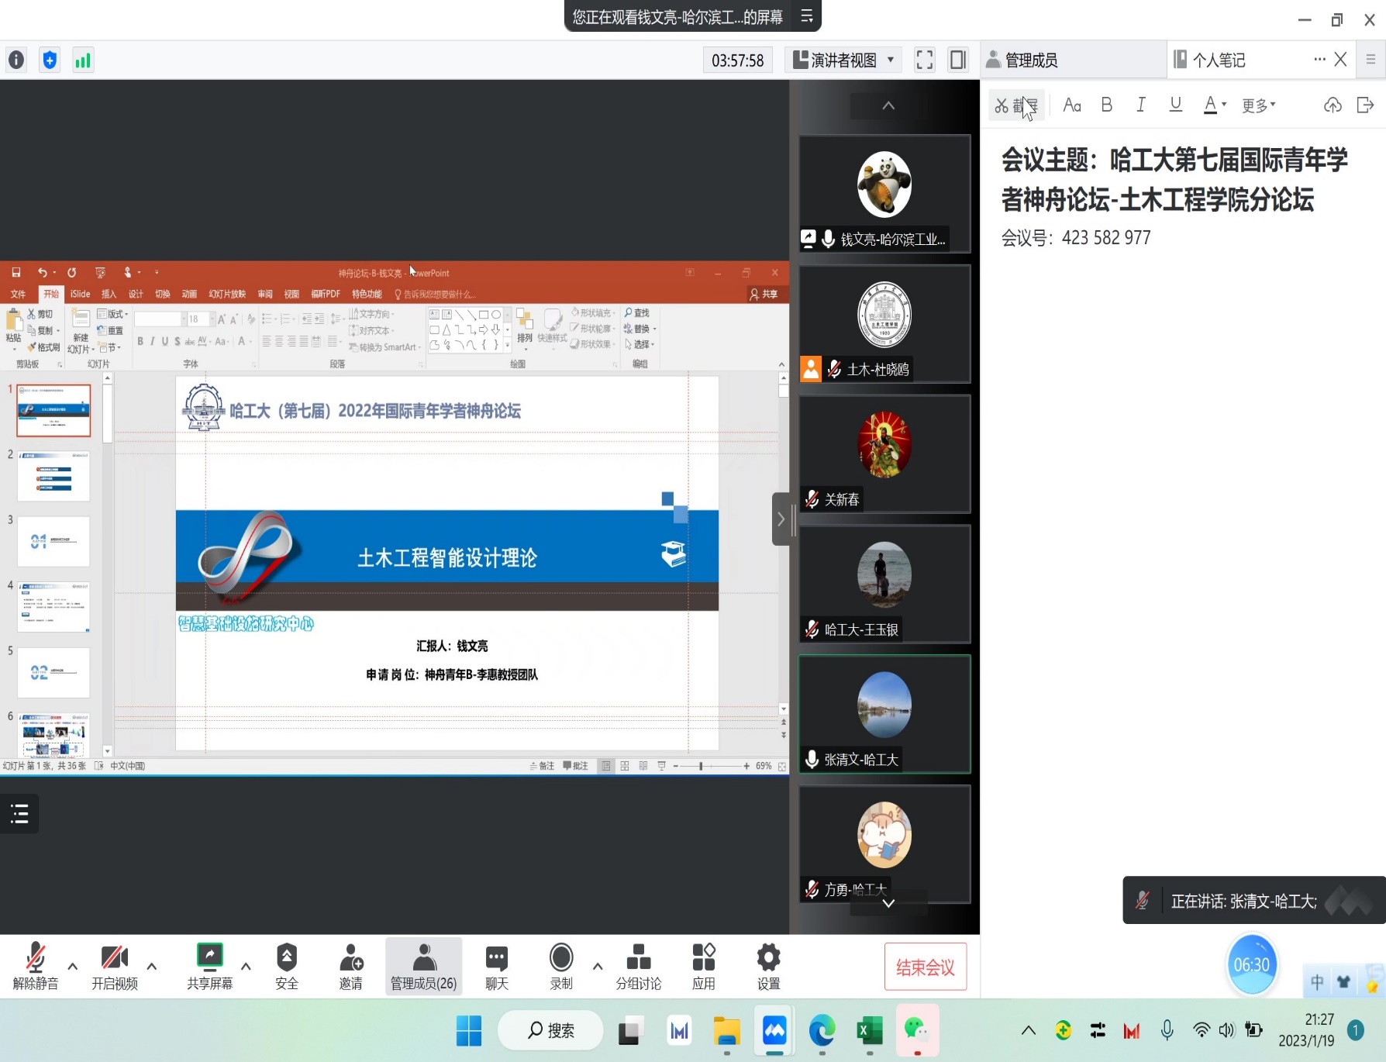Open the meeting Settings gear
The height and width of the screenshot is (1062, 1386).
pyautogui.click(x=768, y=966)
